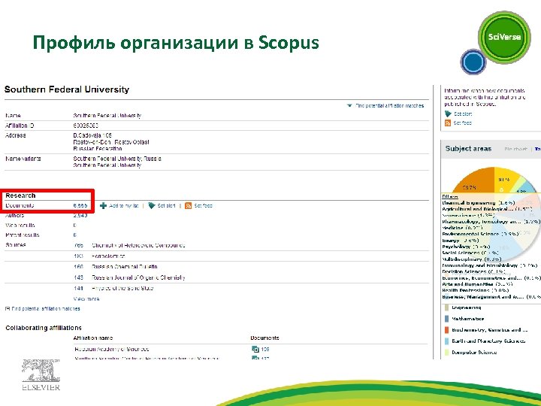
Task: Click the orange RSS feed icon beside Documents
Action: click(188, 206)
